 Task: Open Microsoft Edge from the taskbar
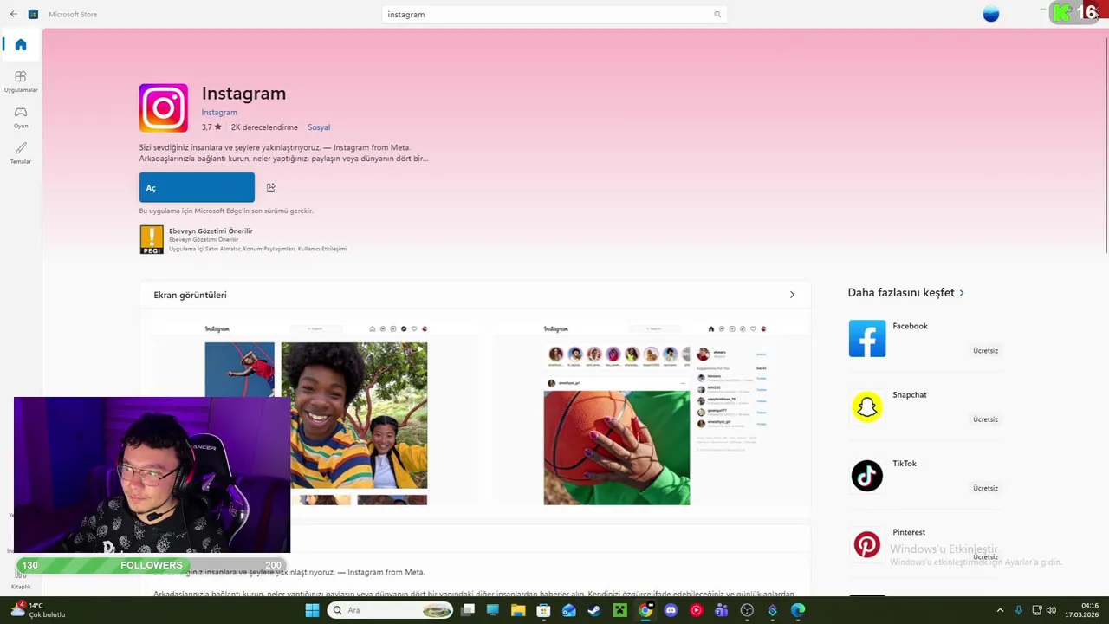(x=798, y=610)
